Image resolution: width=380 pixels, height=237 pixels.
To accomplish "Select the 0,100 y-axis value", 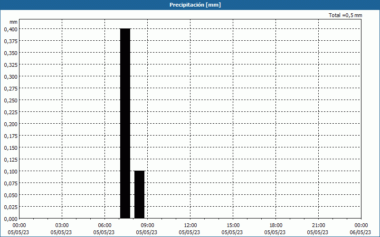I will (x=10, y=172).
